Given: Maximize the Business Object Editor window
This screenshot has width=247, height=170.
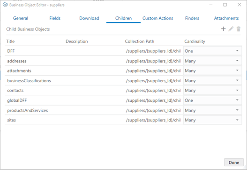Looking at the screenshot, I should (x=225, y=5).
